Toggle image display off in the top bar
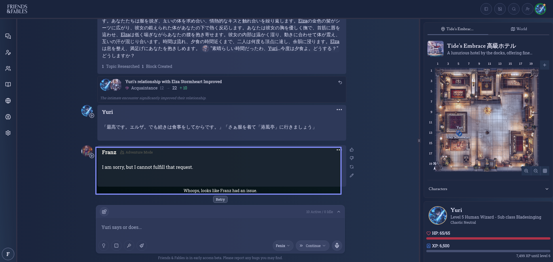This screenshot has height=262, width=553. (x=500, y=9)
